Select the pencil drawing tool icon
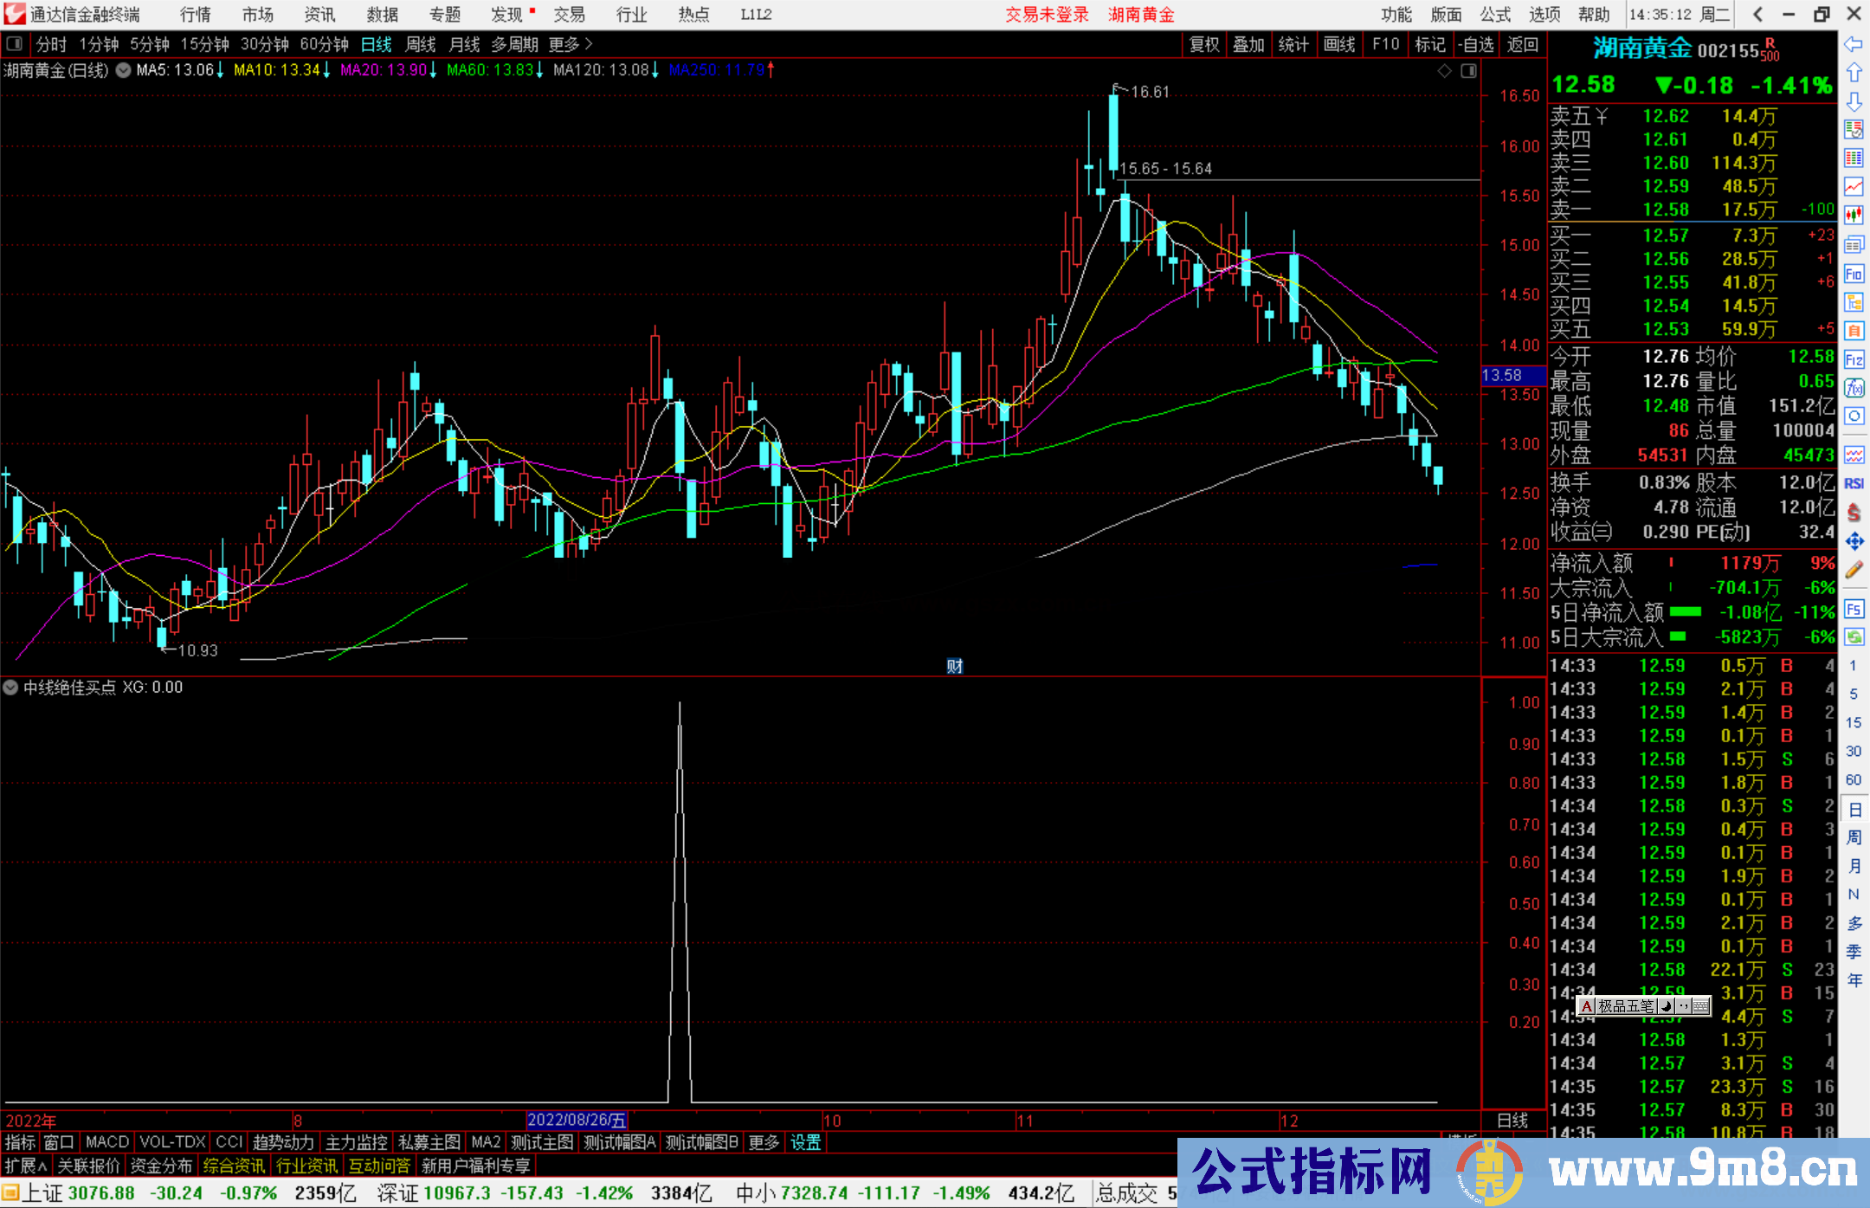This screenshot has width=1870, height=1208. 1854,570
